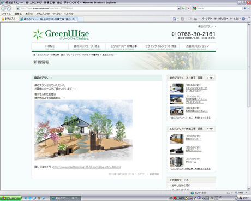Click the search magnifier icon next to Google box
The image size is (251, 201).
point(245,8)
